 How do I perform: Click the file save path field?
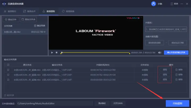tap(55, 103)
